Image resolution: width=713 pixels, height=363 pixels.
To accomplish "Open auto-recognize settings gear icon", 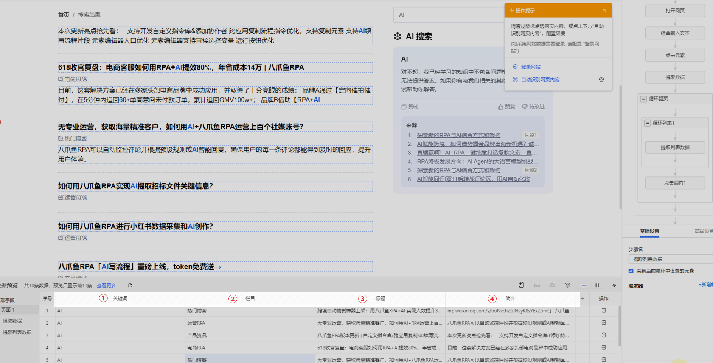I will [x=601, y=79].
